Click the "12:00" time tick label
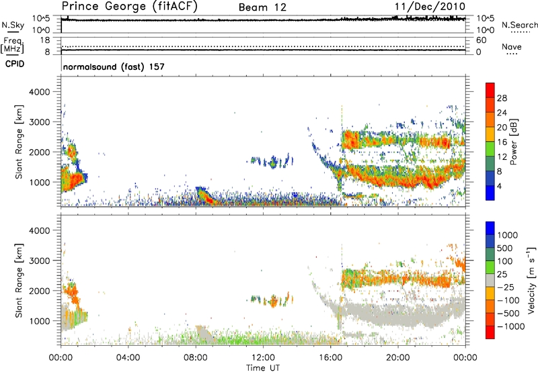The image size is (538, 372). (263, 358)
